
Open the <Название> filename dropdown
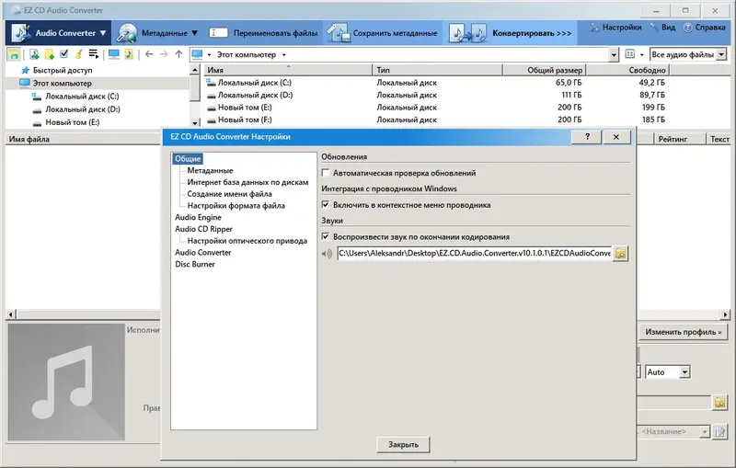pos(704,432)
